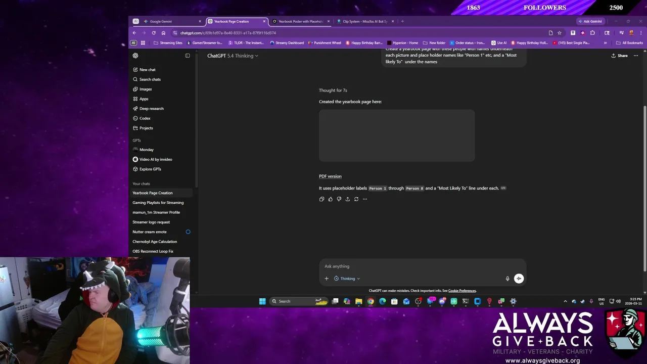The width and height of the screenshot is (647, 364).
Task: Click the ChatGPT logo icon
Action: click(135, 56)
